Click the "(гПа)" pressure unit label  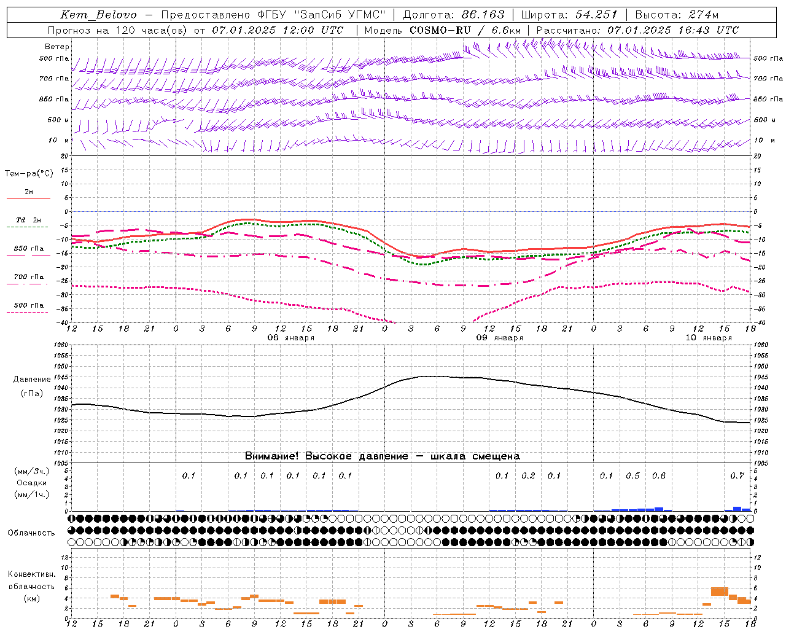coord(32,393)
